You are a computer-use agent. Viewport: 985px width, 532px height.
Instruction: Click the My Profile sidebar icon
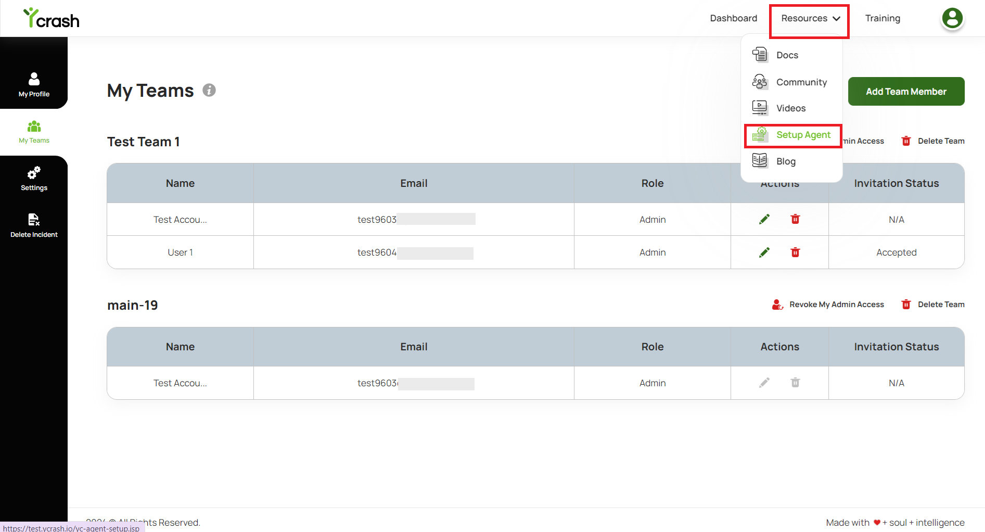(34, 79)
